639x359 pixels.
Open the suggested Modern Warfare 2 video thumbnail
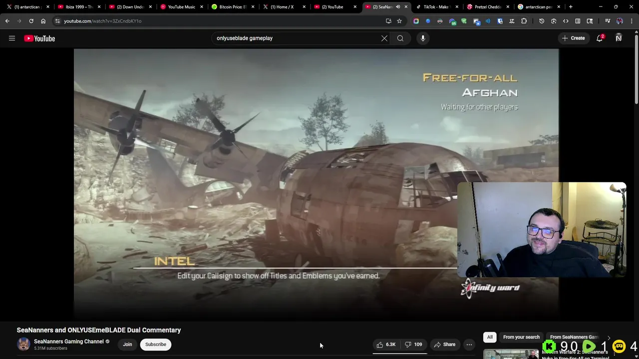pyautogui.click(x=511, y=354)
